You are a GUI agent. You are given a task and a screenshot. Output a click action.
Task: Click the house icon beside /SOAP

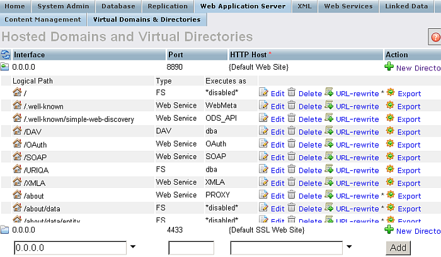pos(17,156)
